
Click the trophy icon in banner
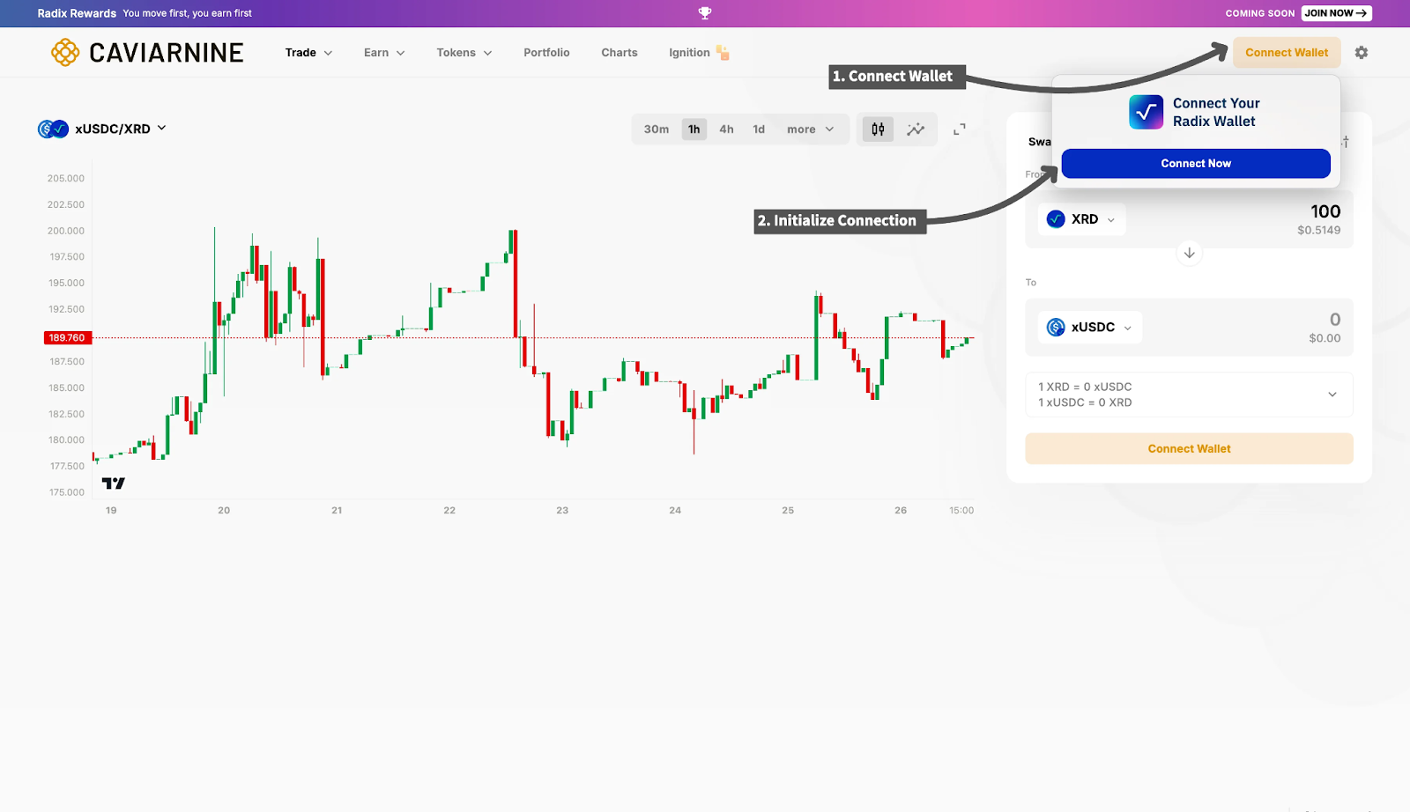pos(705,13)
